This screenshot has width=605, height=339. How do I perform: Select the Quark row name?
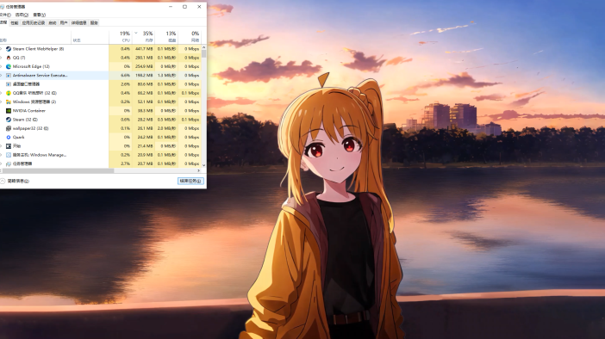(18, 138)
